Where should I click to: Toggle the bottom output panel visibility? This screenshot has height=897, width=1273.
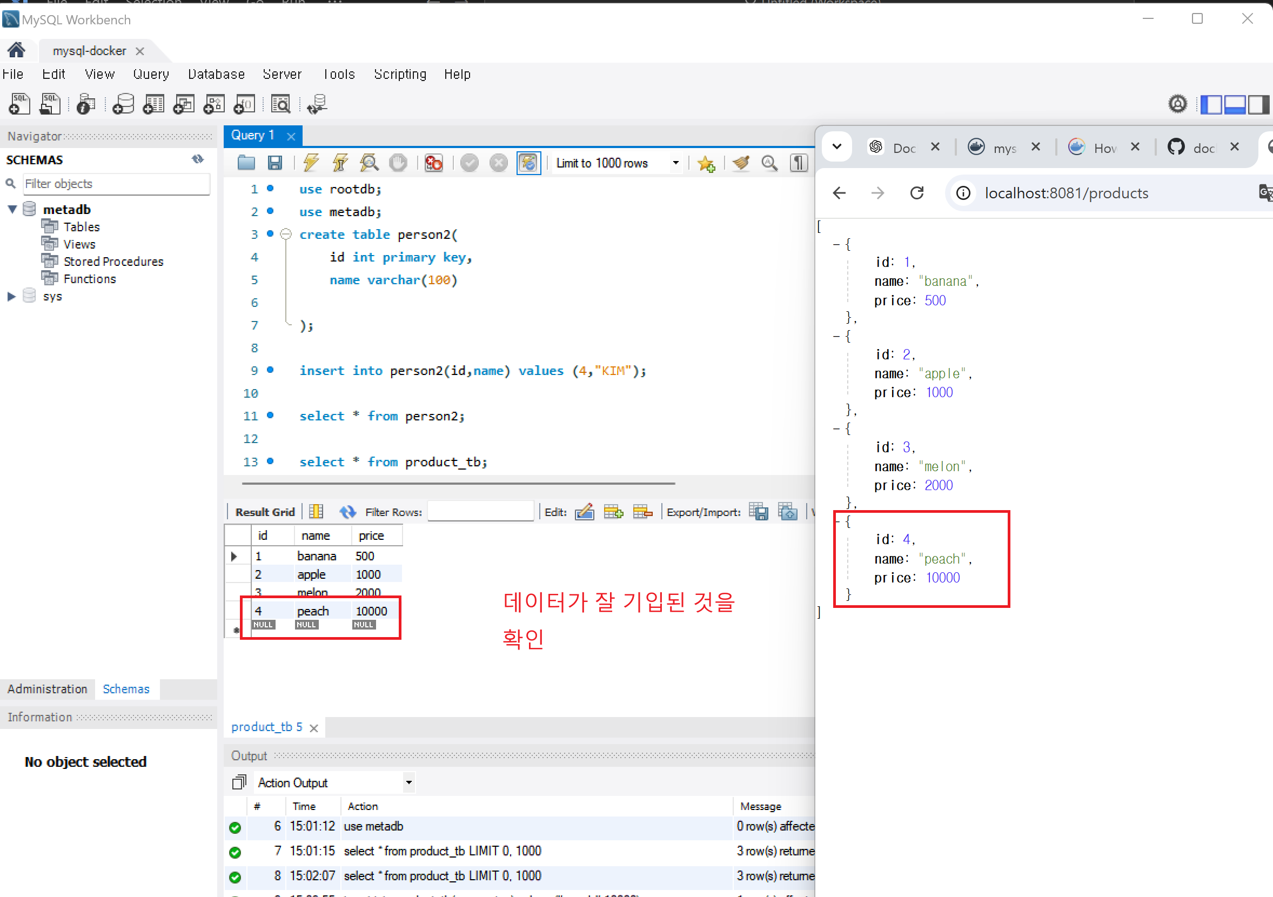pyautogui.click(x=1235, y=104)
